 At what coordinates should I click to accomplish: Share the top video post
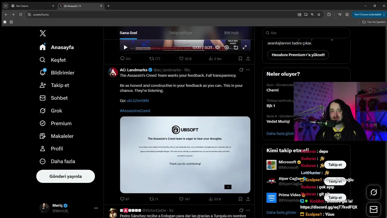click(248, 58)
